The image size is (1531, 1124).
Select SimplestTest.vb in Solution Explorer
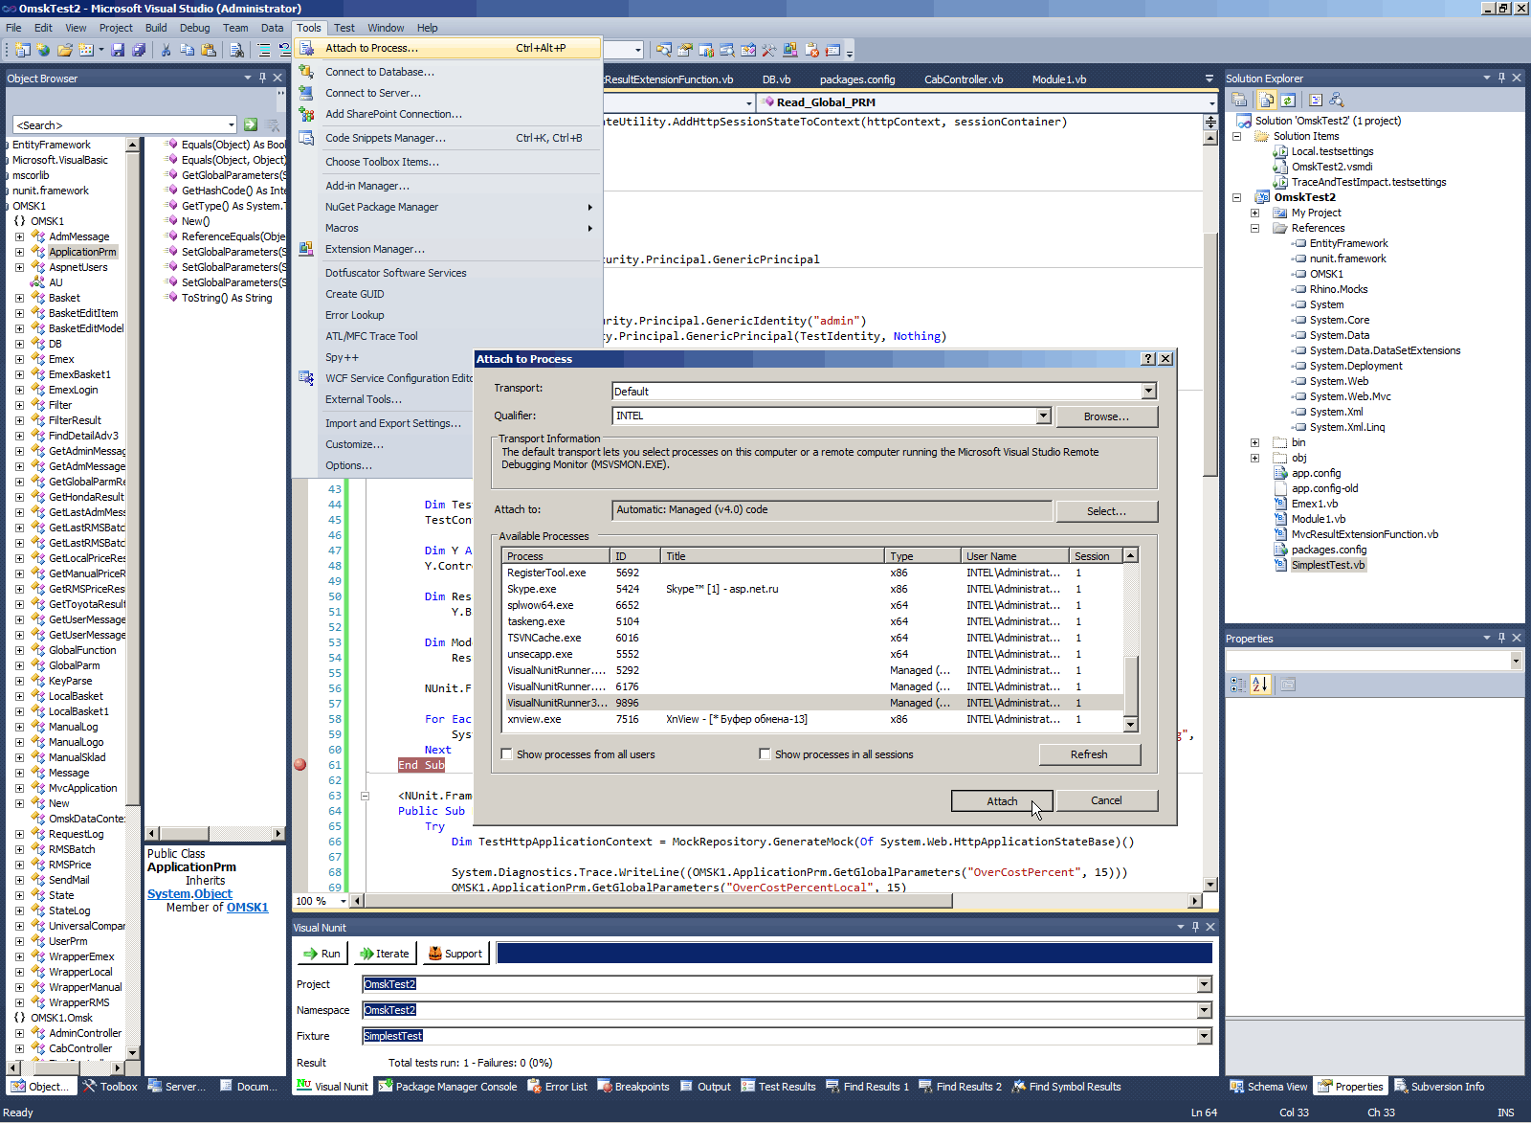click(1328, 565)
